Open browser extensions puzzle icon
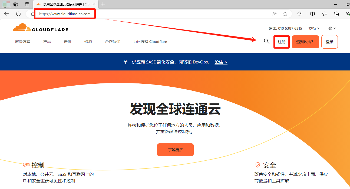This screenshot has height=189, width=350. click(x=299, y=14)
